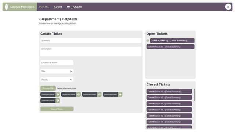Open the fifth closed ticket in list
Image resolution: width=235 pixels, height=132 pixels.
click(169, 116)
